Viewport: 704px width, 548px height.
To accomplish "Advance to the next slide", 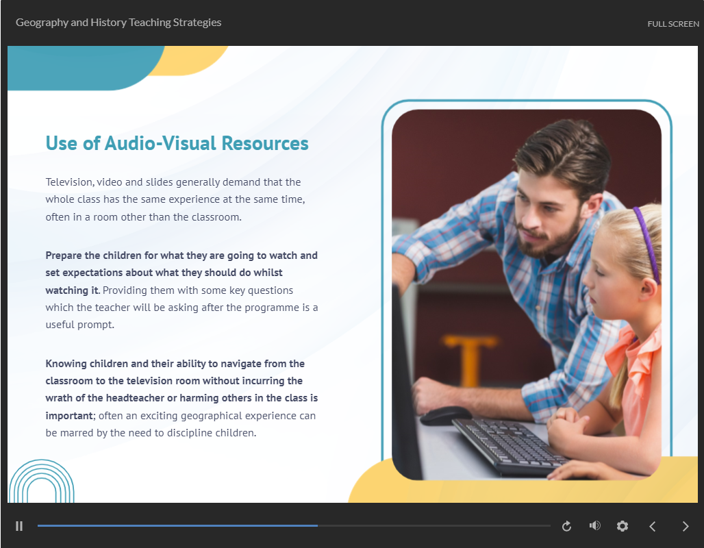I will pyautogui.click(x=685, y=526).
